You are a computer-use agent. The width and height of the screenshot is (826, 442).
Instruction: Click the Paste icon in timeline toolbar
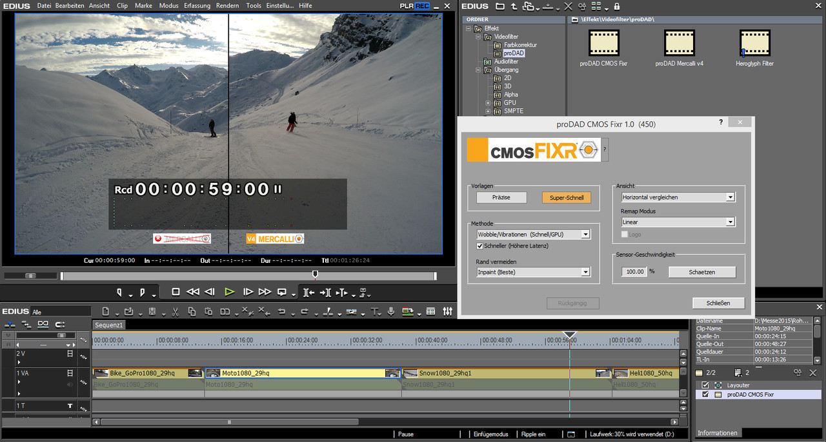point(208,312)
